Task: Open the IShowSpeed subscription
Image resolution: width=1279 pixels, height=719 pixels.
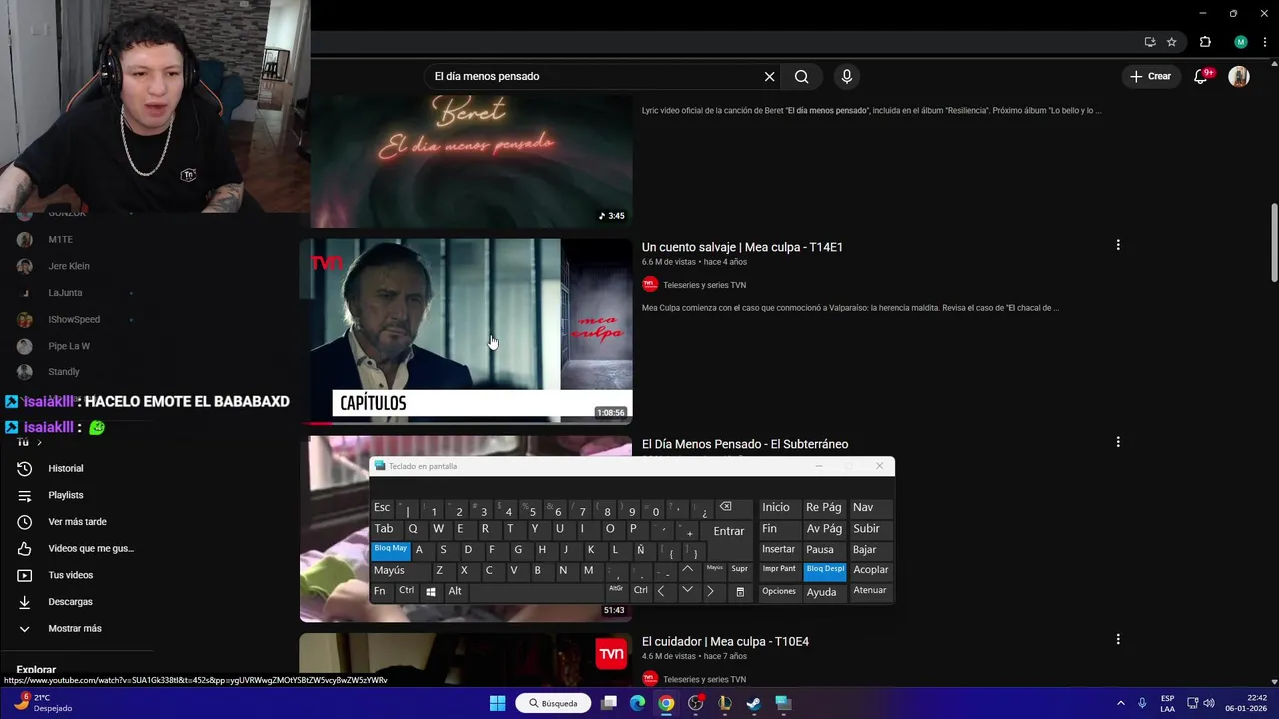Action: pyautogui.click(x=74, y=319)
